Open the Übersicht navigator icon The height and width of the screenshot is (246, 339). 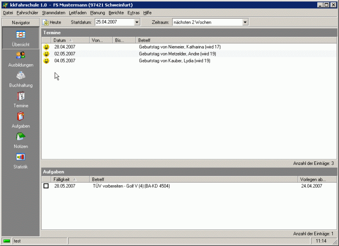point(21,35)
